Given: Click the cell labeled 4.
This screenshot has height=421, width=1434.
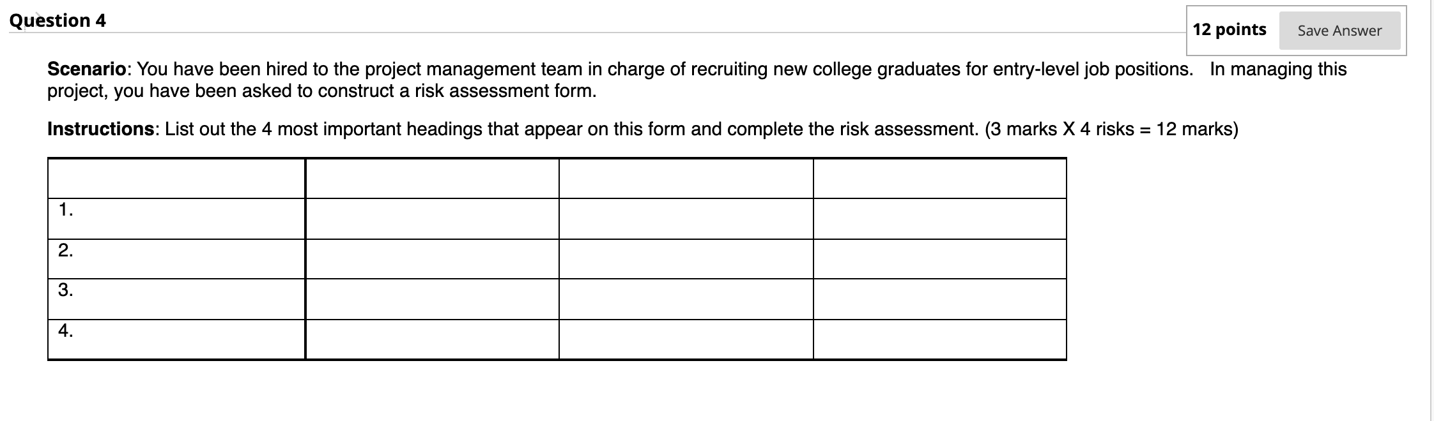Looking at the screenshot, I should [x=176, y=339].
